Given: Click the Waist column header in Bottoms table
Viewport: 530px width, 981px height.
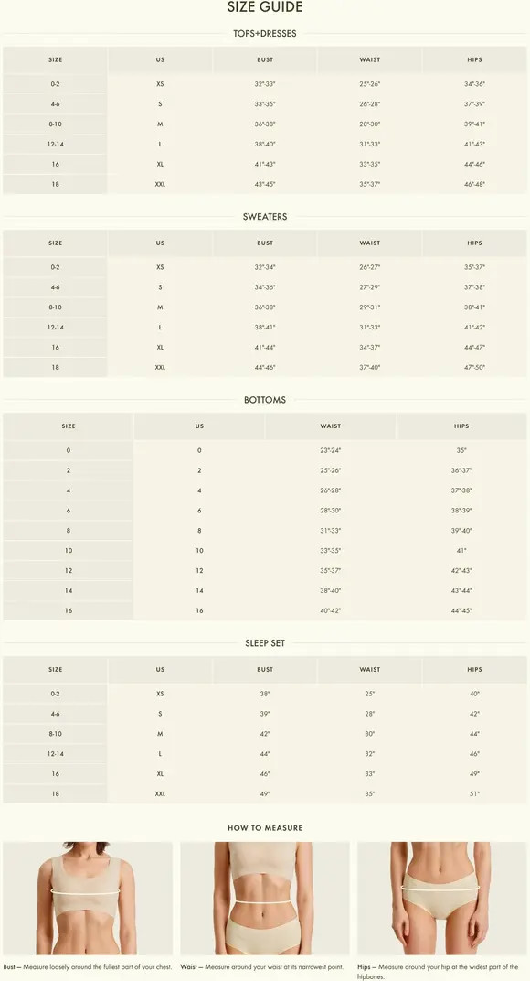Looking at the screenshot, I should pos(331,426).
